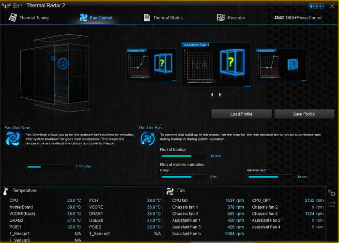
Task: Click the Load Profile button
Action: (241, 114)
